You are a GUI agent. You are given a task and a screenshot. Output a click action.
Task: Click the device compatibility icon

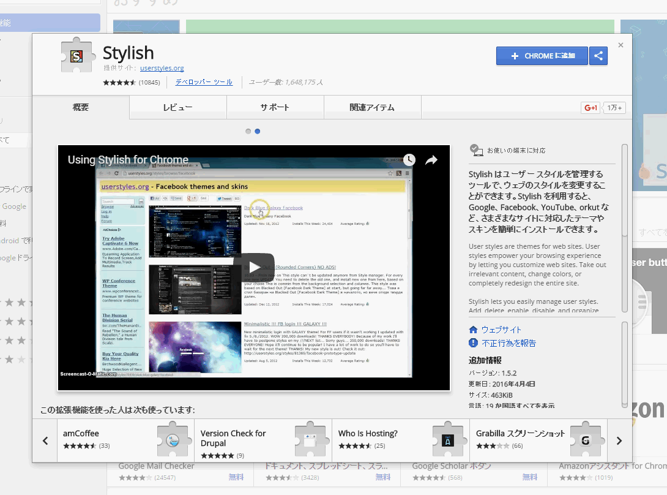pos(476,150)
